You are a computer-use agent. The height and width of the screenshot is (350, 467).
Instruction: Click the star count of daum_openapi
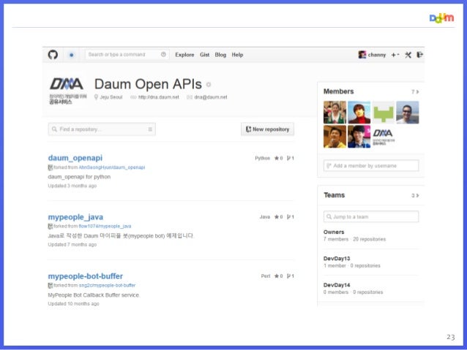pos(278,159)
